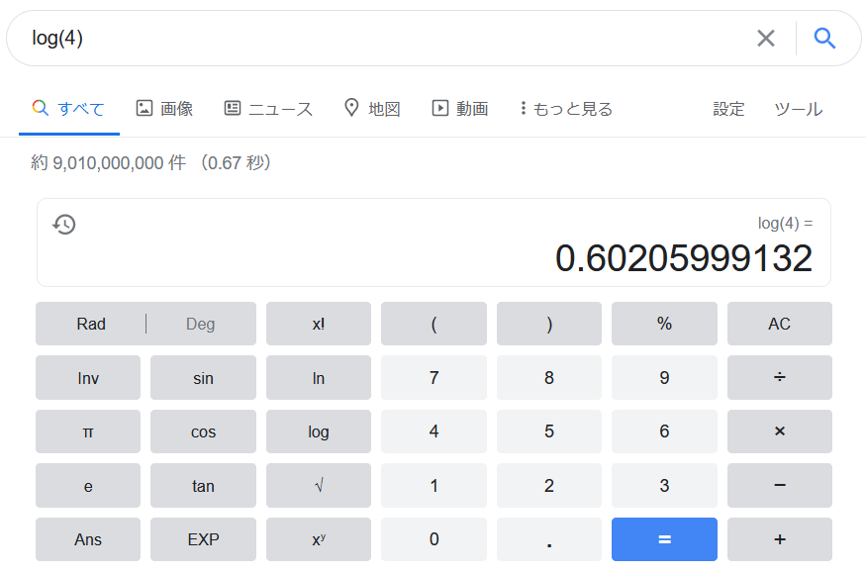Screen dimensions: 866x574
Task: Tap the ln natural log key
Action: coord(319,378)
